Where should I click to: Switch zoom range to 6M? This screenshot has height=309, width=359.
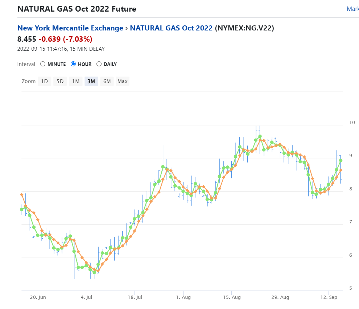(x=107, y=81)
